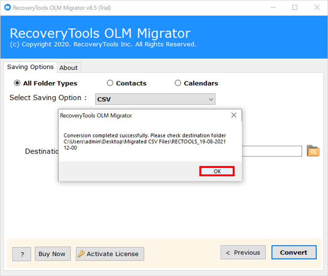
Task: Start conversion with the Convert button
Action: [294, 252]
